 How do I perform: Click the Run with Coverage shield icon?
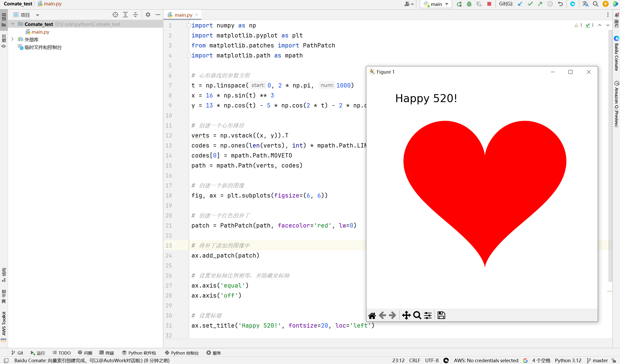pos(479,4)
